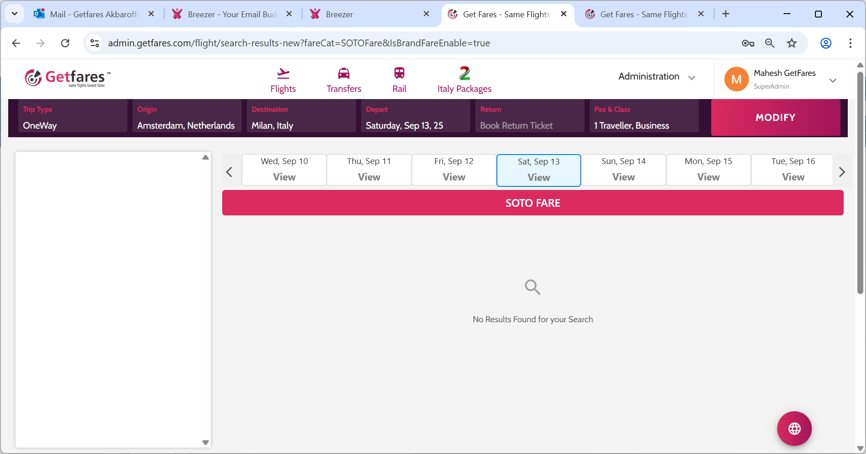Expand Mahesh GetFares user menu
Image resolution: width=866 pixels, height=454 pixels.
(x=832, y=80)
